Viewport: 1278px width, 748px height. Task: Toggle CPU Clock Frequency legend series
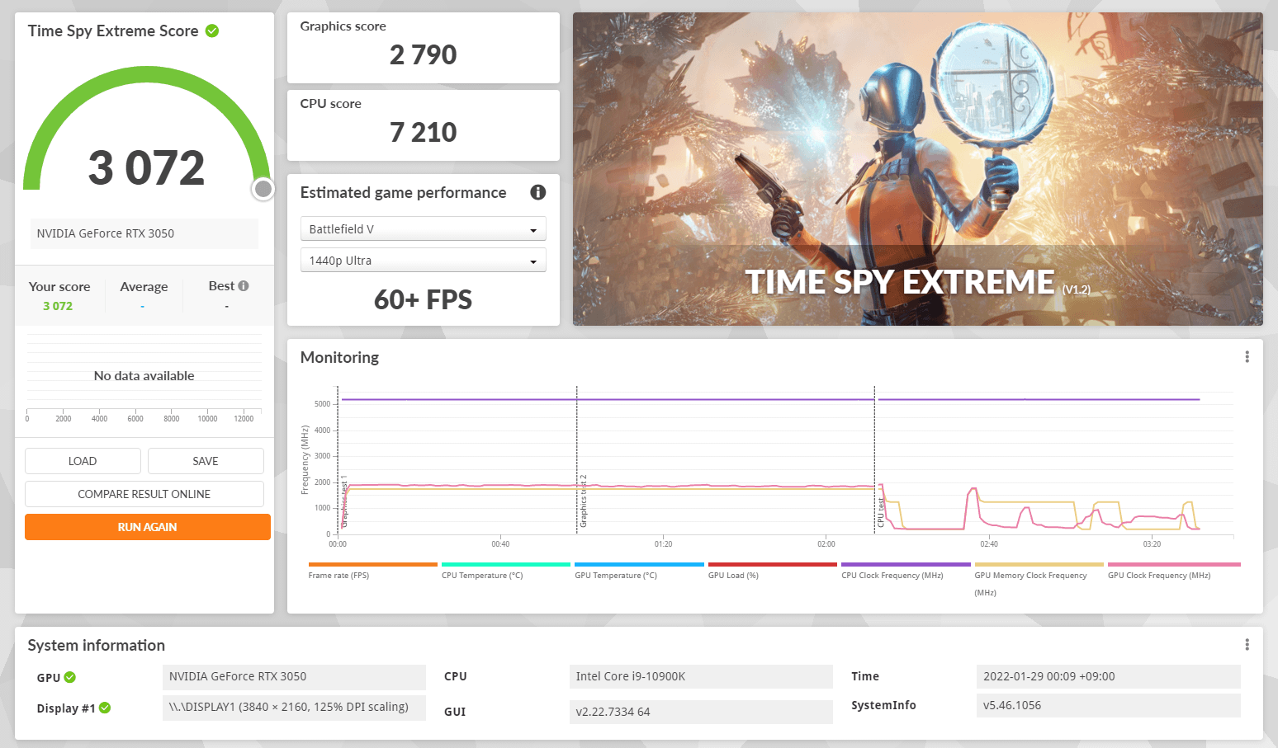click(x=906, y=571)
